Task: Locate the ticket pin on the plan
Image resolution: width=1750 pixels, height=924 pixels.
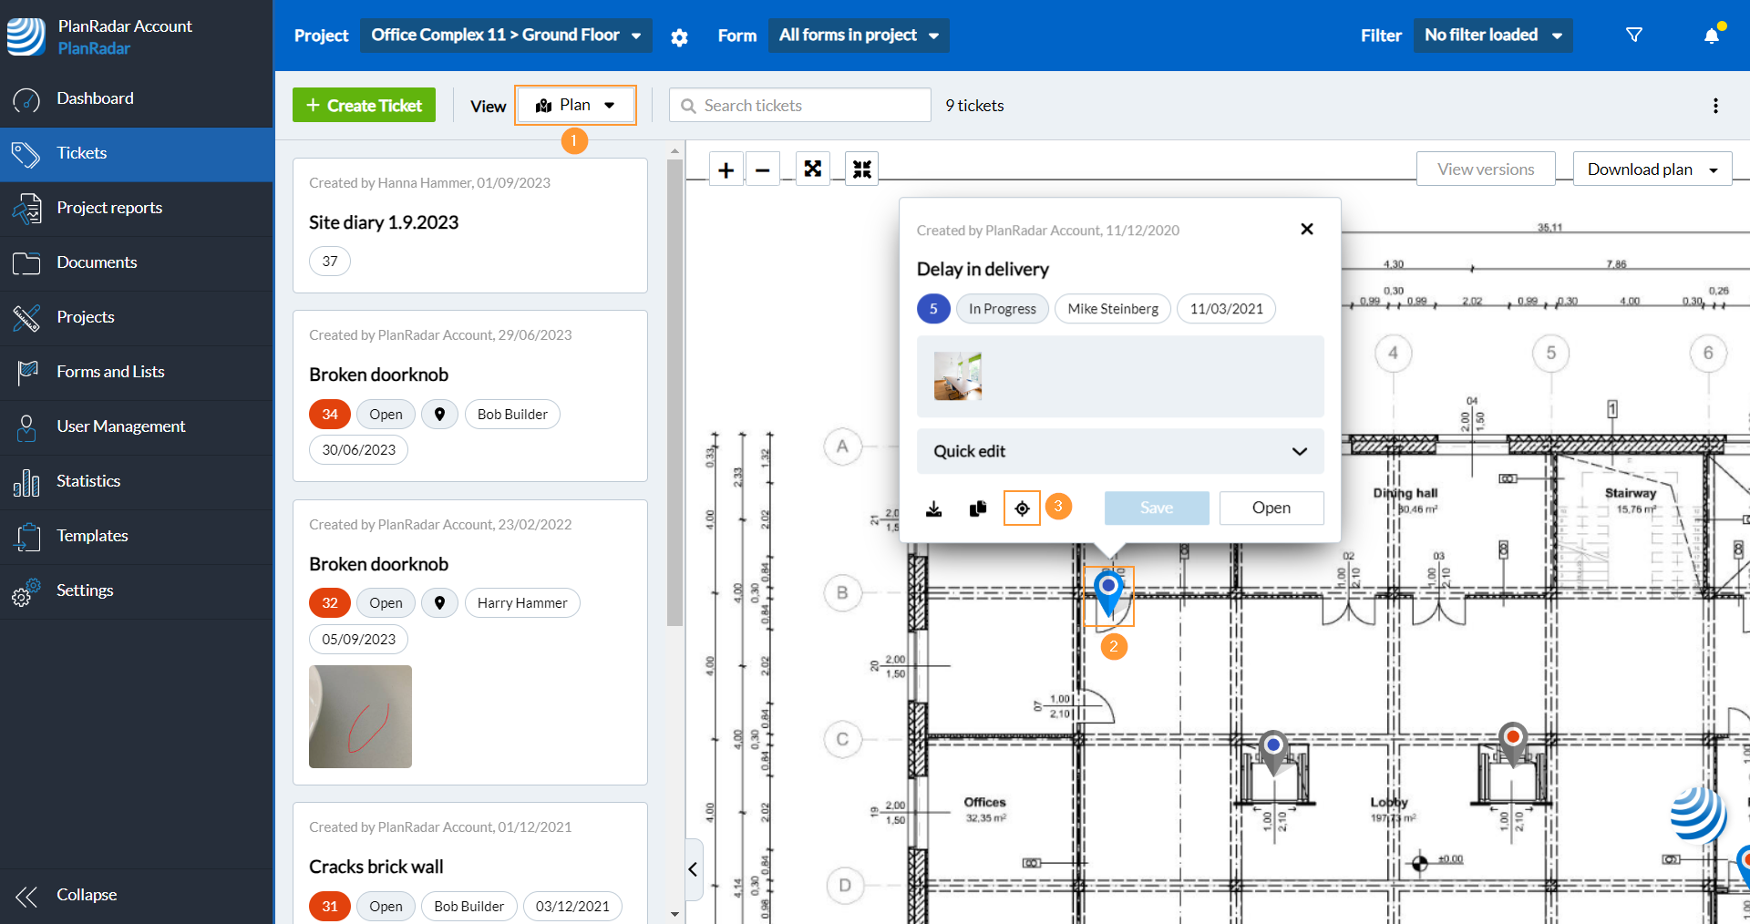Action: [1022, 508]
